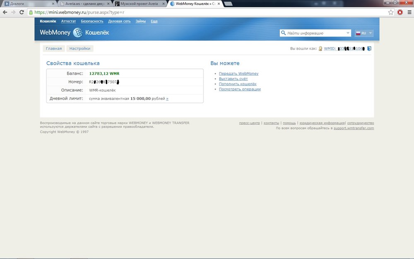Reload the page with the refresh icon
414x259 pixels.
(22, 12)
